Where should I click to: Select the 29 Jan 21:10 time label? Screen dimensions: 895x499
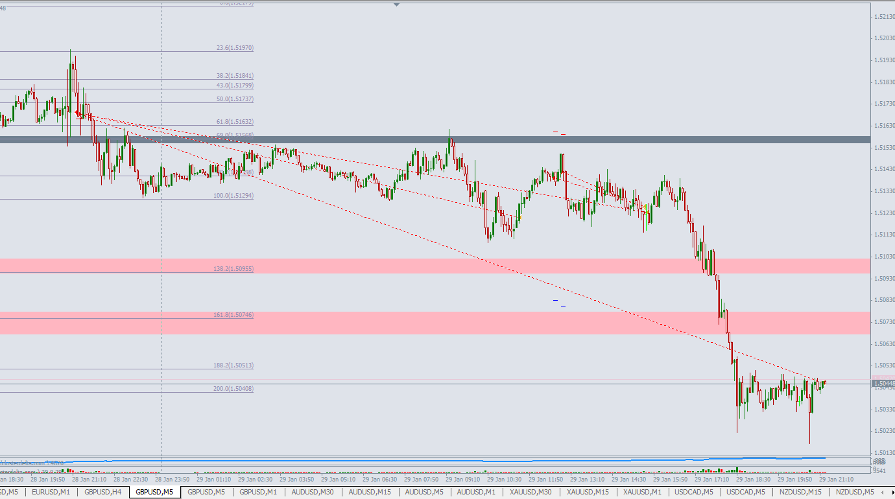pos(837,480)
